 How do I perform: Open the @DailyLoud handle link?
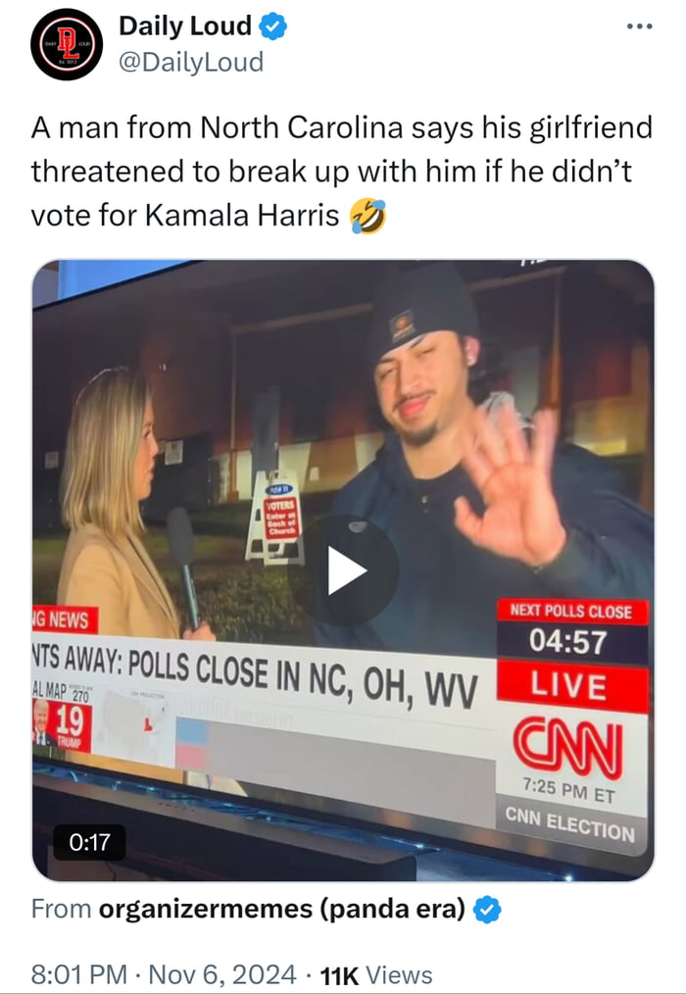191,62
